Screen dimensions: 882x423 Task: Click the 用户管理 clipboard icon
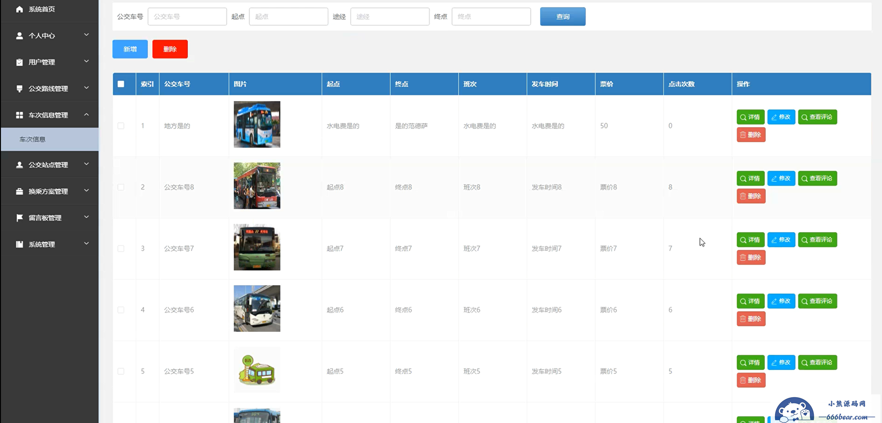pyautogui.click(x=20, y=62)
